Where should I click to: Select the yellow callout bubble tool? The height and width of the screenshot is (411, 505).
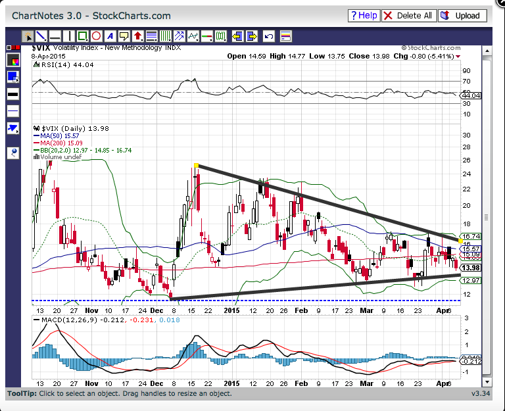(x=124, y=36)
